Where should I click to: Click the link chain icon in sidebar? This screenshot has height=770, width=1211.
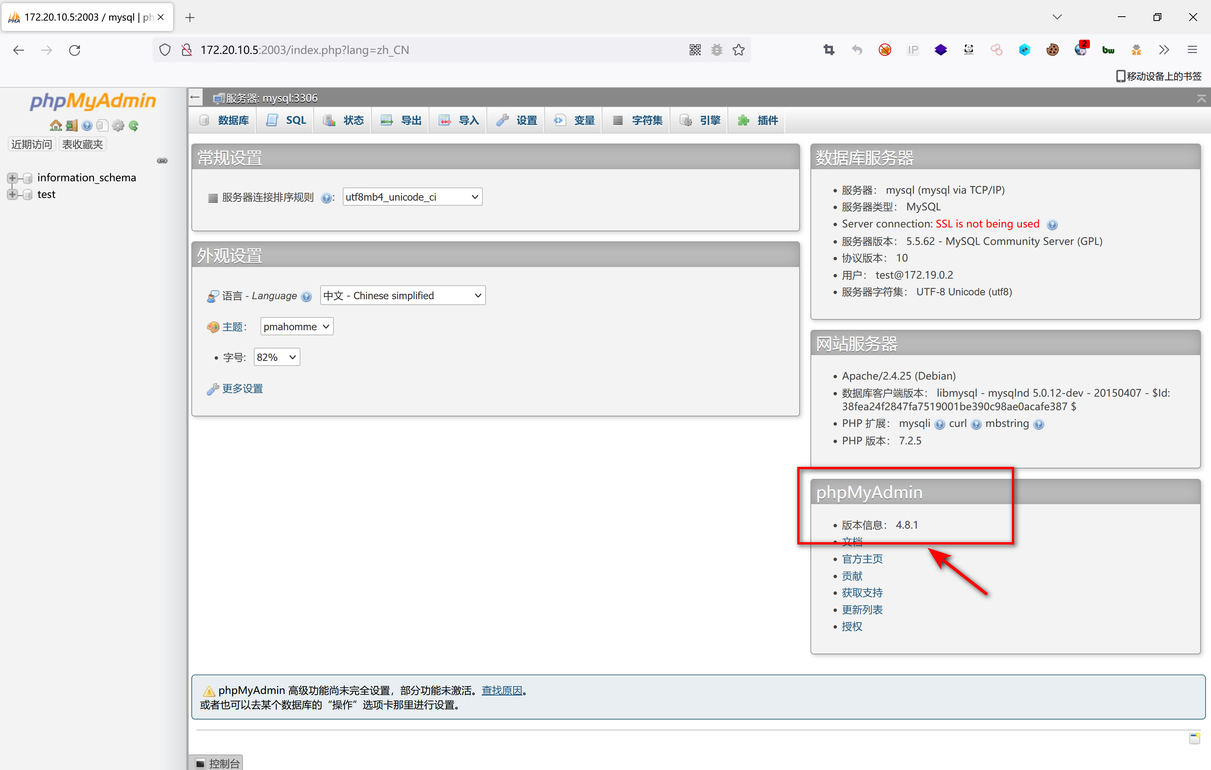(x=162, y=161)
